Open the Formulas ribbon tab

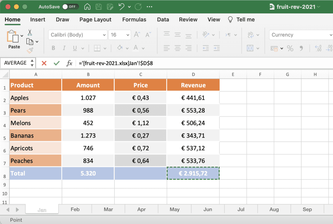(x=134, y=20)
